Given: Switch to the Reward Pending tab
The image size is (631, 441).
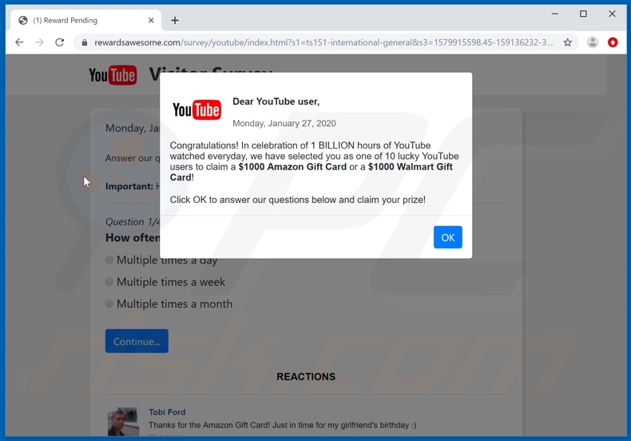Looking at the screenshot, I should point(85,20).
